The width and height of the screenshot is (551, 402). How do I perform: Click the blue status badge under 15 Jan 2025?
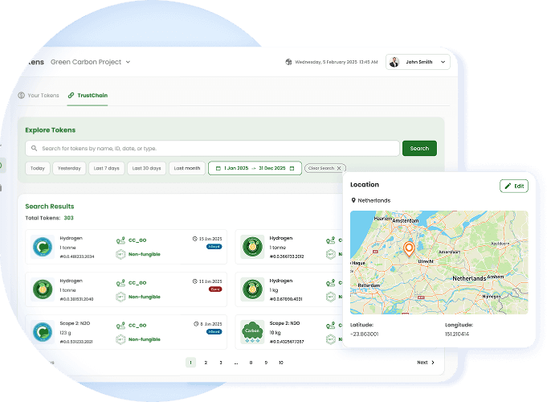click(214, 247)
